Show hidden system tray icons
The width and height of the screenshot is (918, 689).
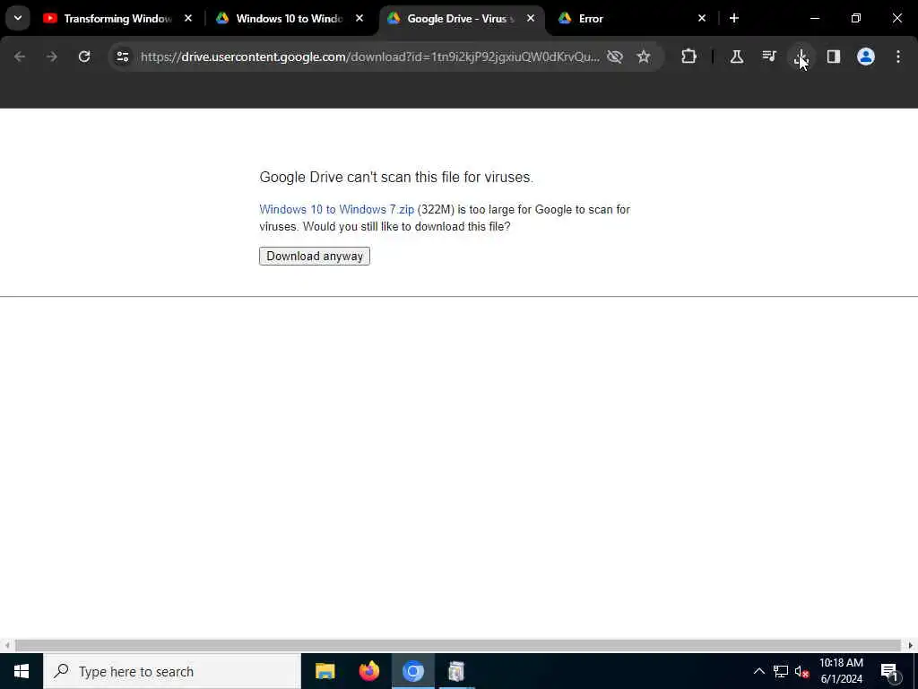[x=758, y=671]
